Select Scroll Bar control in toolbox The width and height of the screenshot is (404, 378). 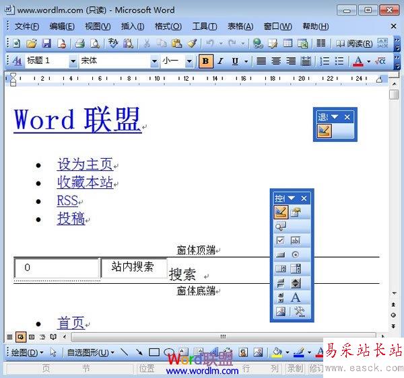(x=280, y=297)
